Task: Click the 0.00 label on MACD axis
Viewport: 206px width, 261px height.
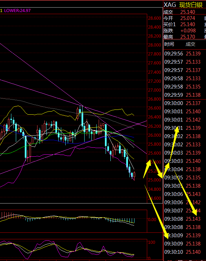Action: 152,220
